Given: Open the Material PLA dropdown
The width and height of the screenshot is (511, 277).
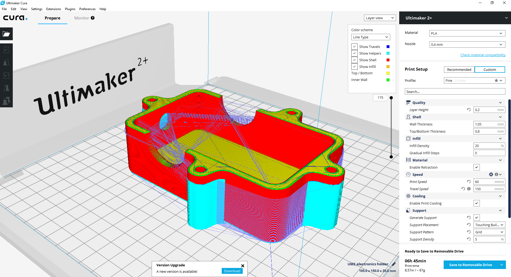Looking at the screenshot, I should 467,33.
